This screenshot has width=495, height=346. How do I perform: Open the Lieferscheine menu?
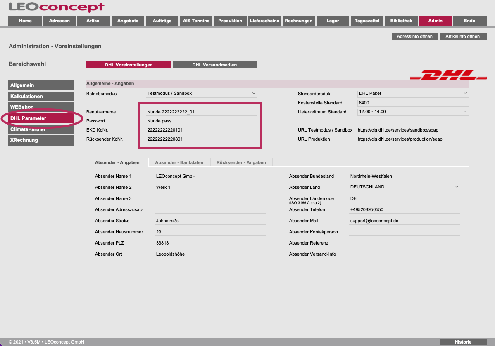pyautogui.click(x=264, y=21)
